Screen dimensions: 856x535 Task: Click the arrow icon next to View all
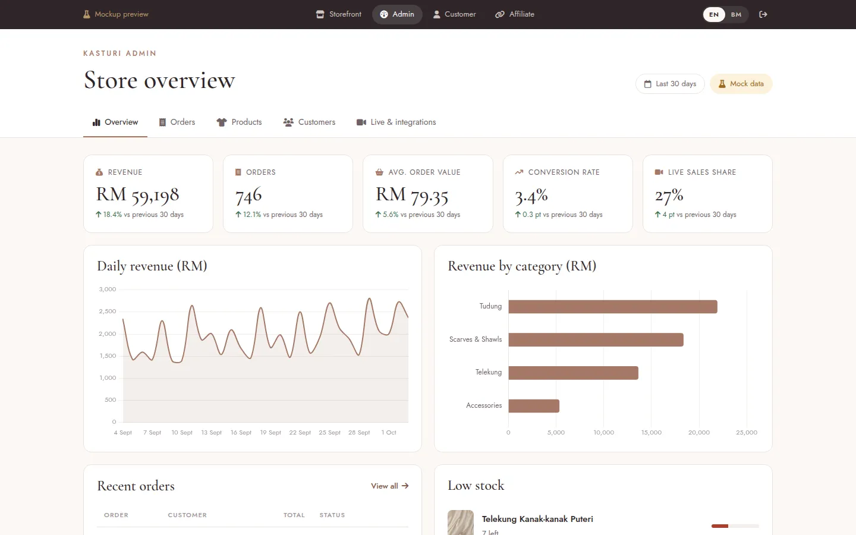(405, 486)
